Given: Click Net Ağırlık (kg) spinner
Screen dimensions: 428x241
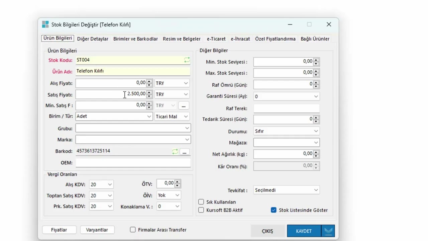Looking at the screenshot, I should point(316,154).
